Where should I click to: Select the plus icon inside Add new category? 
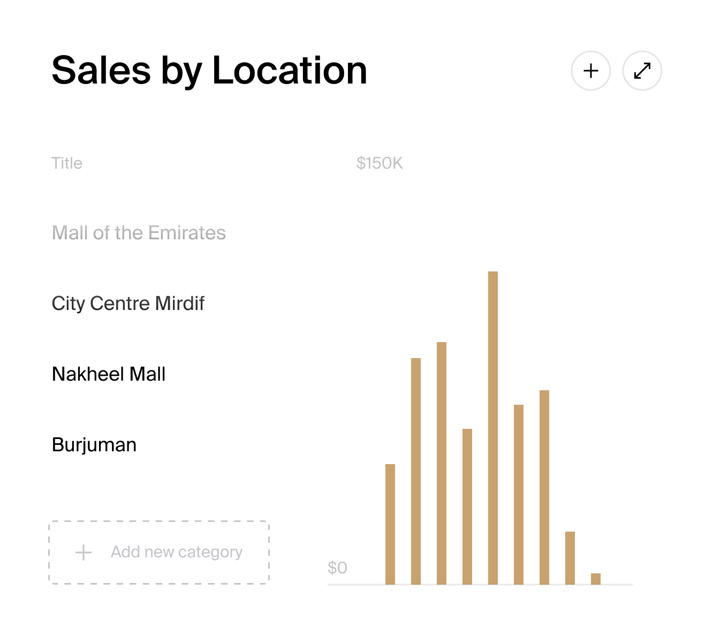point(83,552)
